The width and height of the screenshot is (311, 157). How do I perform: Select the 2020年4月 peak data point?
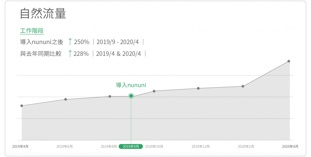pos(289,61)
